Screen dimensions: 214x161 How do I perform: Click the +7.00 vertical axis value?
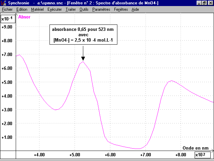(7, 54)
